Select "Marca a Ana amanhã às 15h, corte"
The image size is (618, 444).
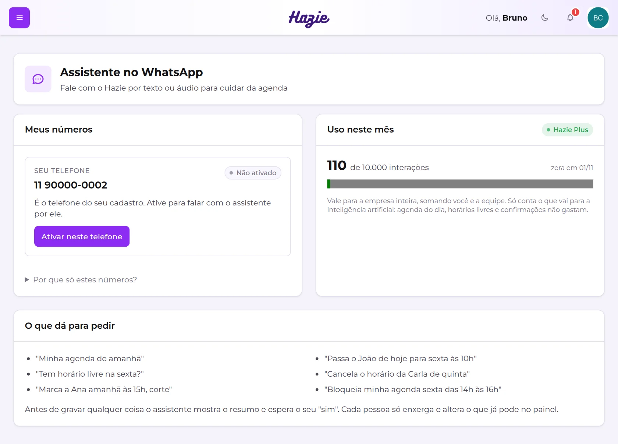[x=104, y=390]
